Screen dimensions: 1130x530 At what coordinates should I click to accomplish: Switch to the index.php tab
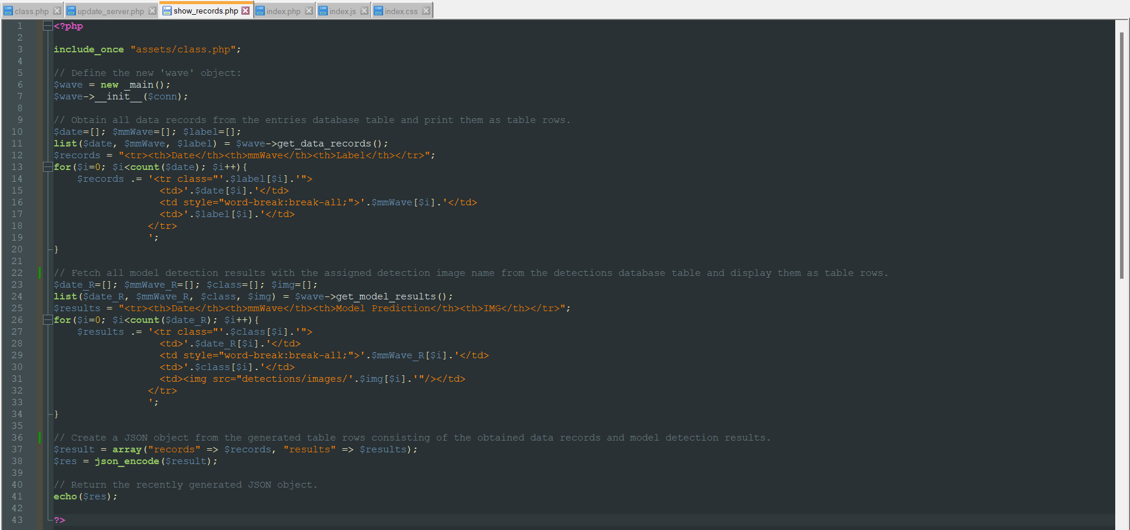click(x=284, y=10)
